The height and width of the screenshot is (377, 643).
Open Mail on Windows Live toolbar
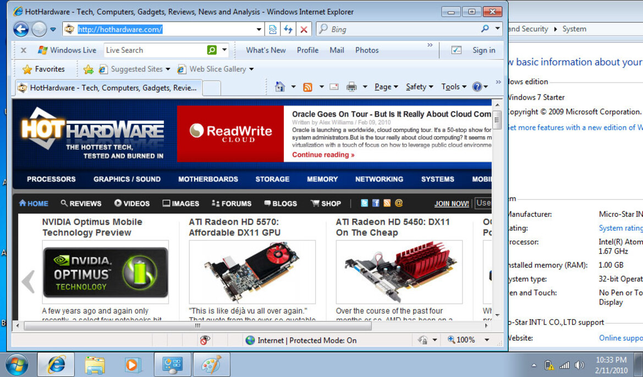point(337,50)
